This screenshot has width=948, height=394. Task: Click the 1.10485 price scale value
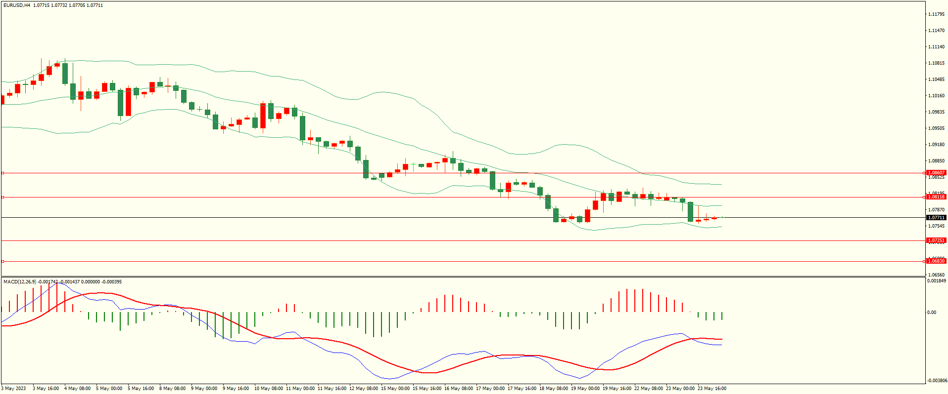pos(937,79)
